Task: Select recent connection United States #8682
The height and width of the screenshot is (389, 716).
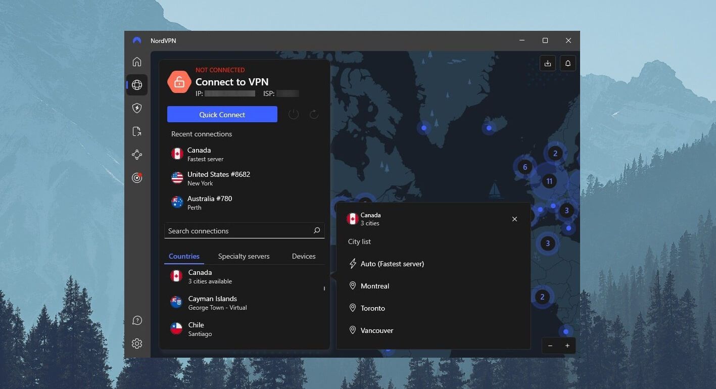Action: (245, 178)
